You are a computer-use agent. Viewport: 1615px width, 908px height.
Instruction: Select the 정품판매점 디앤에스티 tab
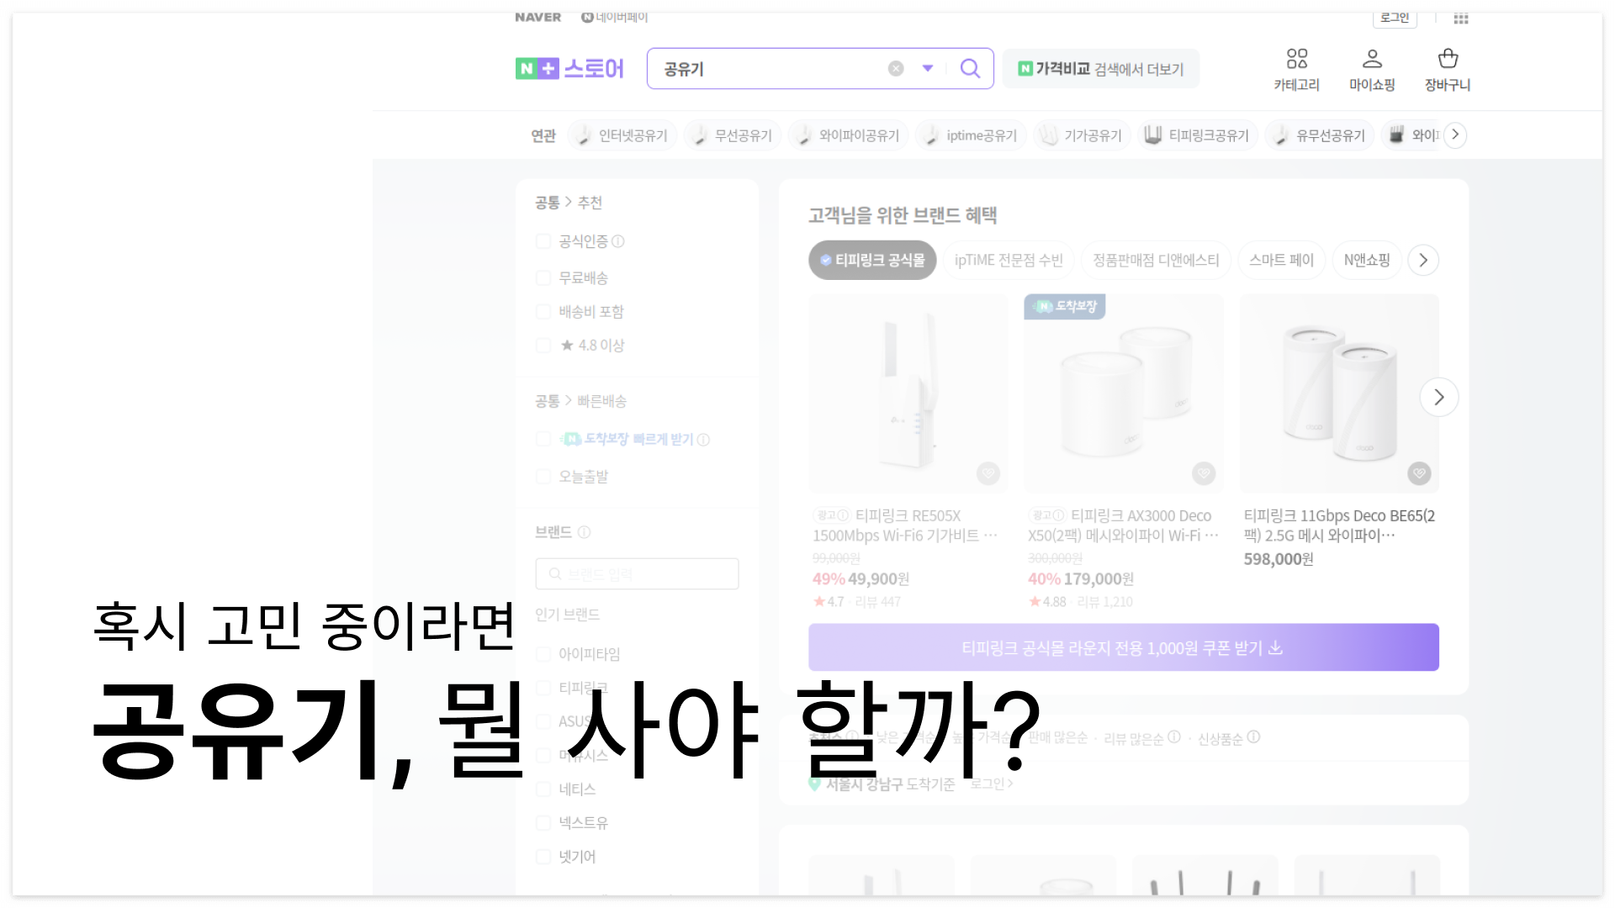1156,261
